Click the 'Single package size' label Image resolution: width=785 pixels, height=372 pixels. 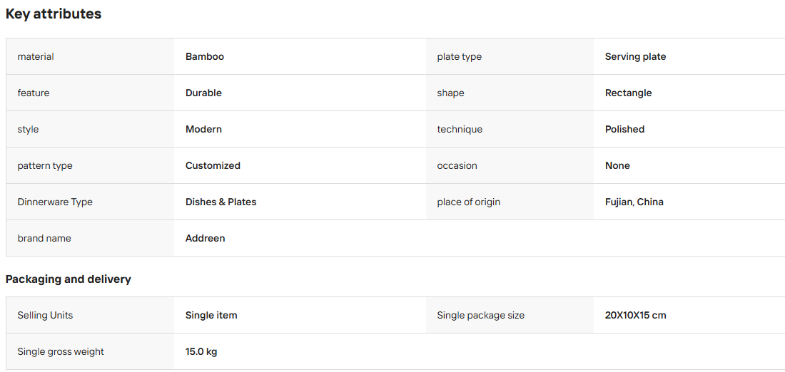point(480,316)
